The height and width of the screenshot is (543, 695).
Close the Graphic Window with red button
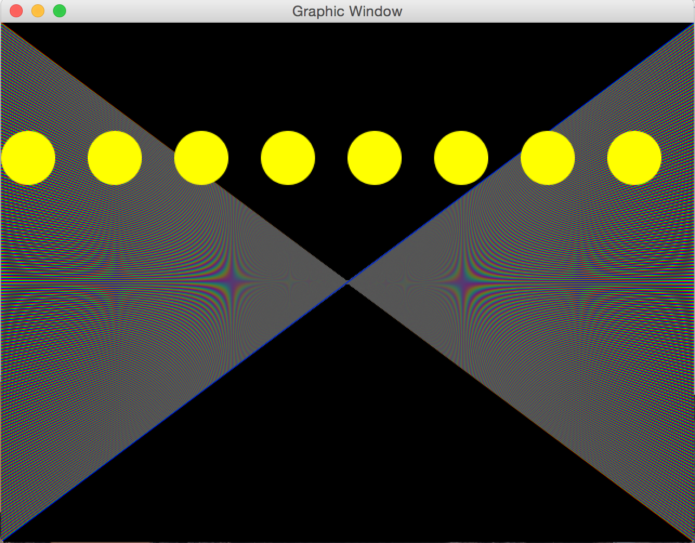click(x=16, y=11)
